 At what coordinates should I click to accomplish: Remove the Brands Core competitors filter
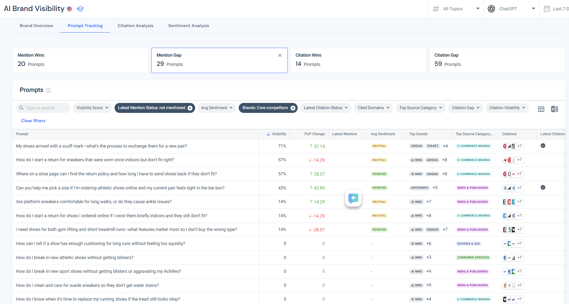(x=293, y=108)
